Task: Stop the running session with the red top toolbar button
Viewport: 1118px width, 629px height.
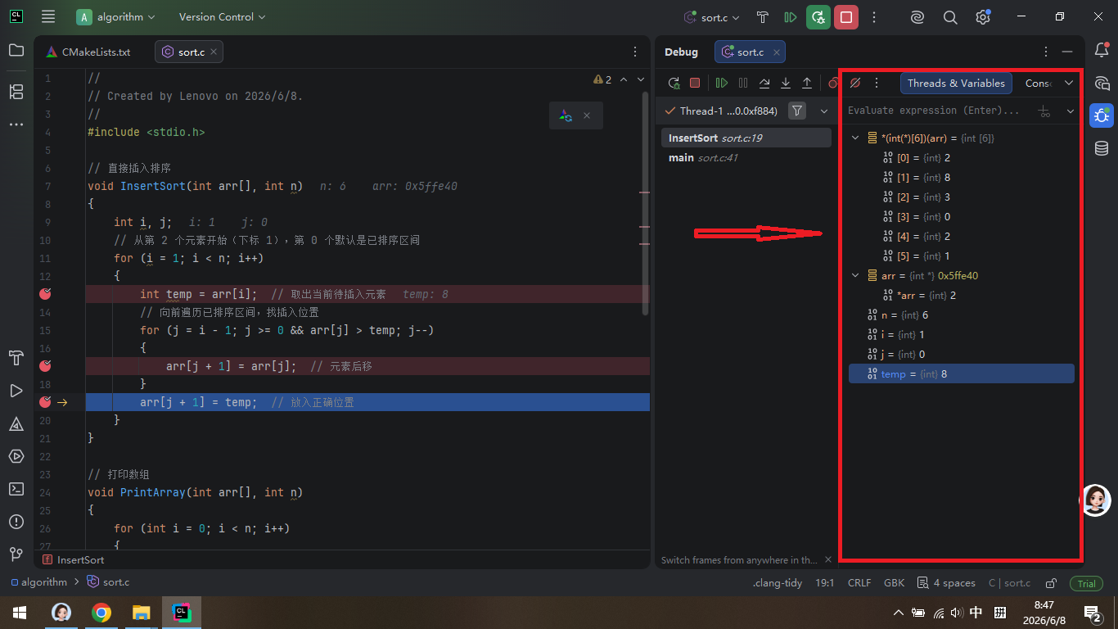Action: 846,16
